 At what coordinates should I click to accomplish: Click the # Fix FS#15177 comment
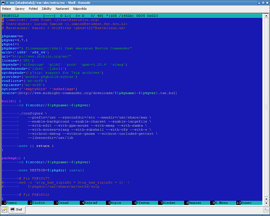[34, 178]
